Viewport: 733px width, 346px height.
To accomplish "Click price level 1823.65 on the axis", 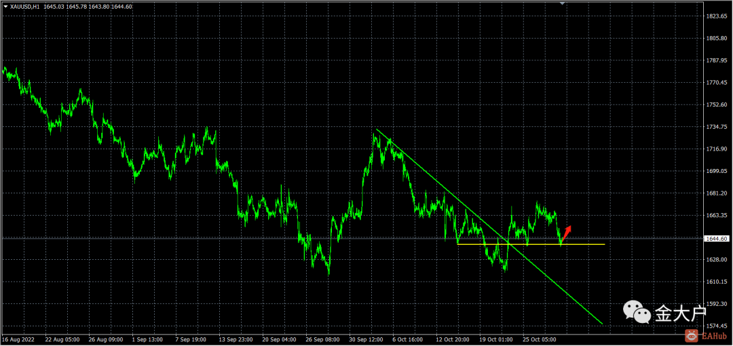I will [717, 16].
